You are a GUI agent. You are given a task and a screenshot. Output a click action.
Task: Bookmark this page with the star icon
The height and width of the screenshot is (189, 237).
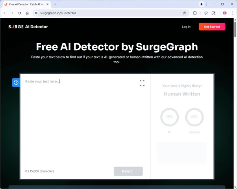[x=184, y=13]
